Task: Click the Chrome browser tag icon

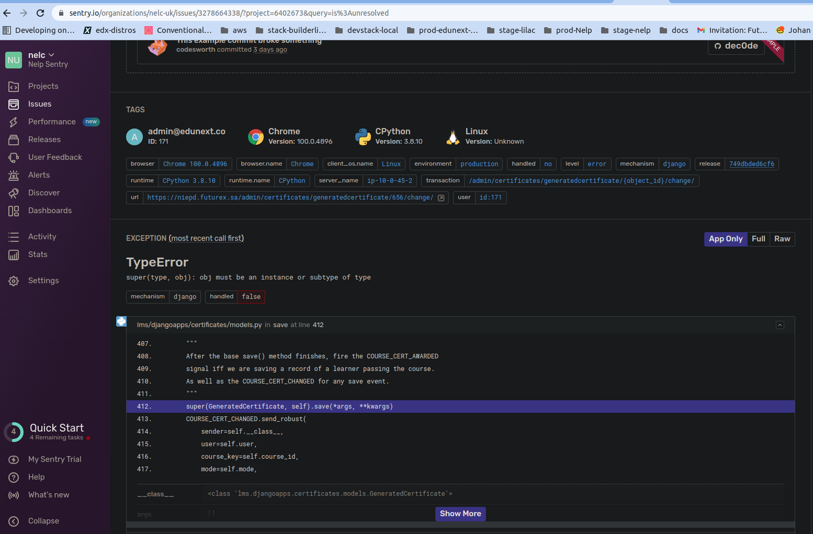Action: pyautogui.click(x=256, y=137)
